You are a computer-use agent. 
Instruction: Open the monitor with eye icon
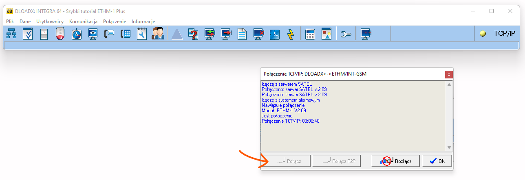click(93, 34)
